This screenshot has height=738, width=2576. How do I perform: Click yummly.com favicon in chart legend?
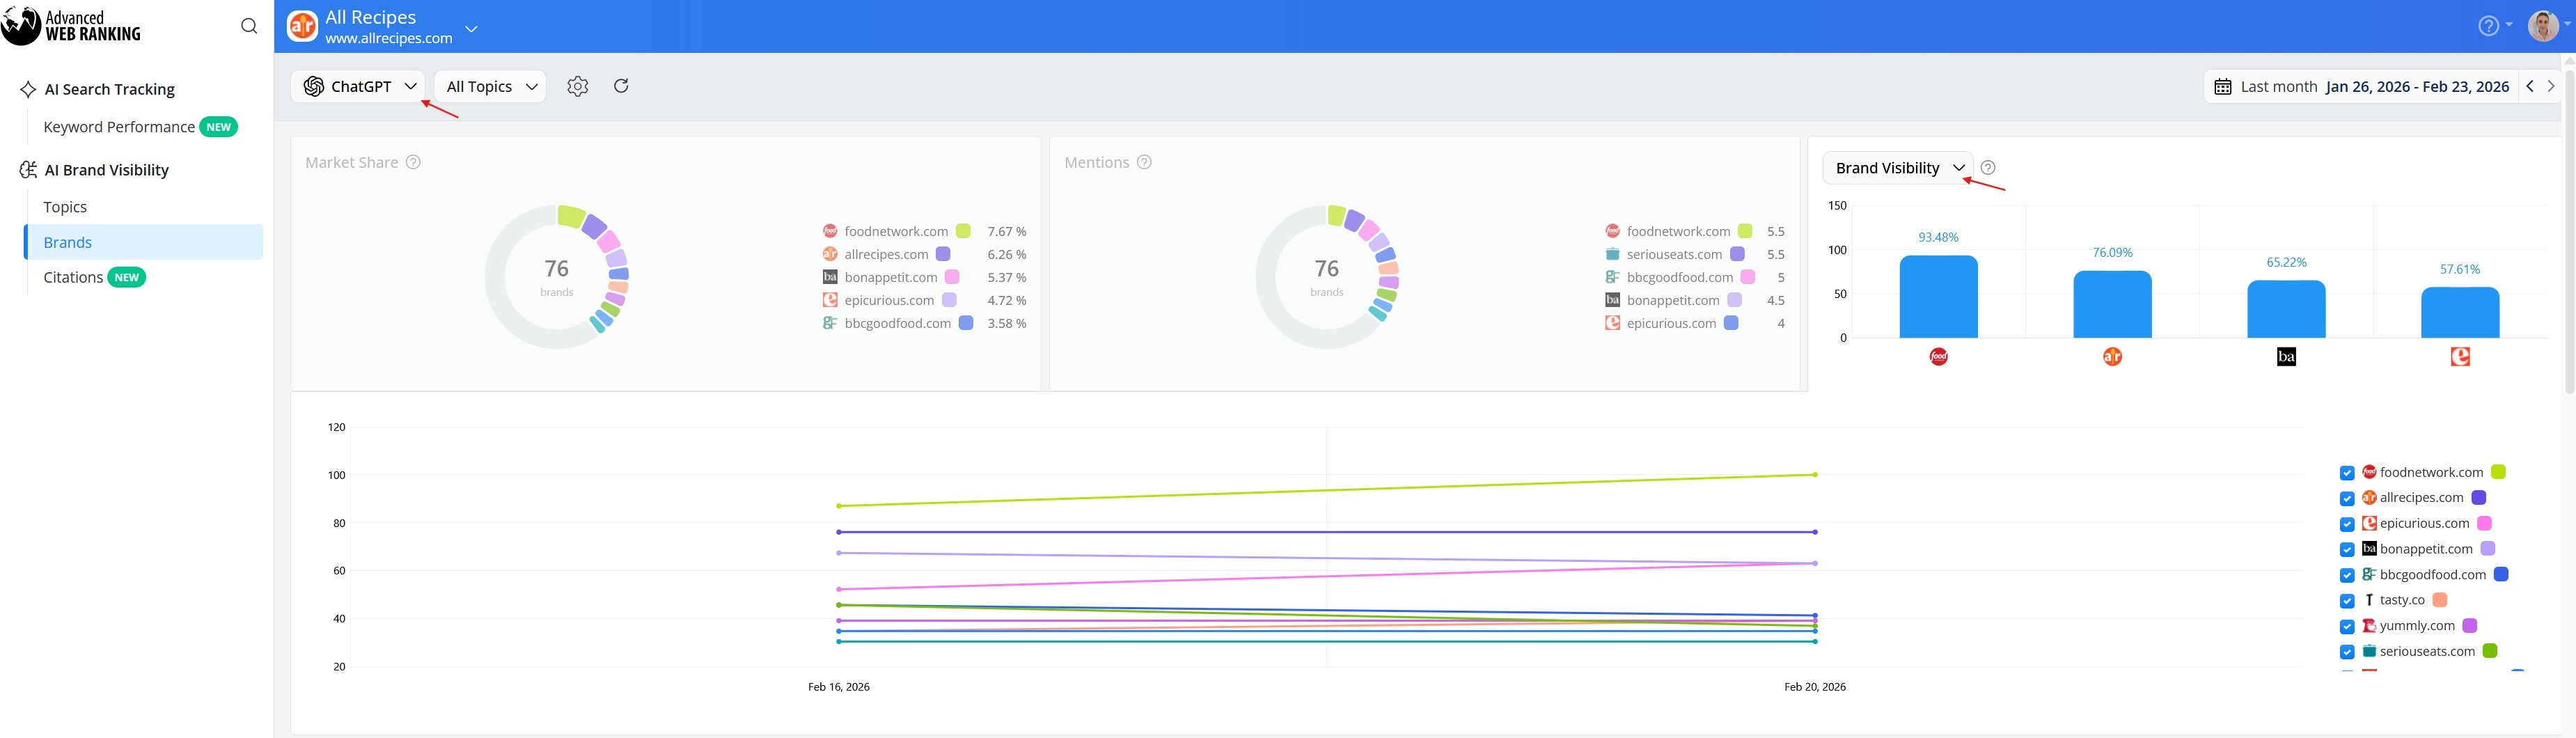click(x=2369, y=626)
